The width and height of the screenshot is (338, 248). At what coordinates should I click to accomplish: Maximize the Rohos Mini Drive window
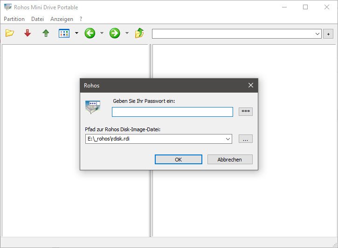305,7
